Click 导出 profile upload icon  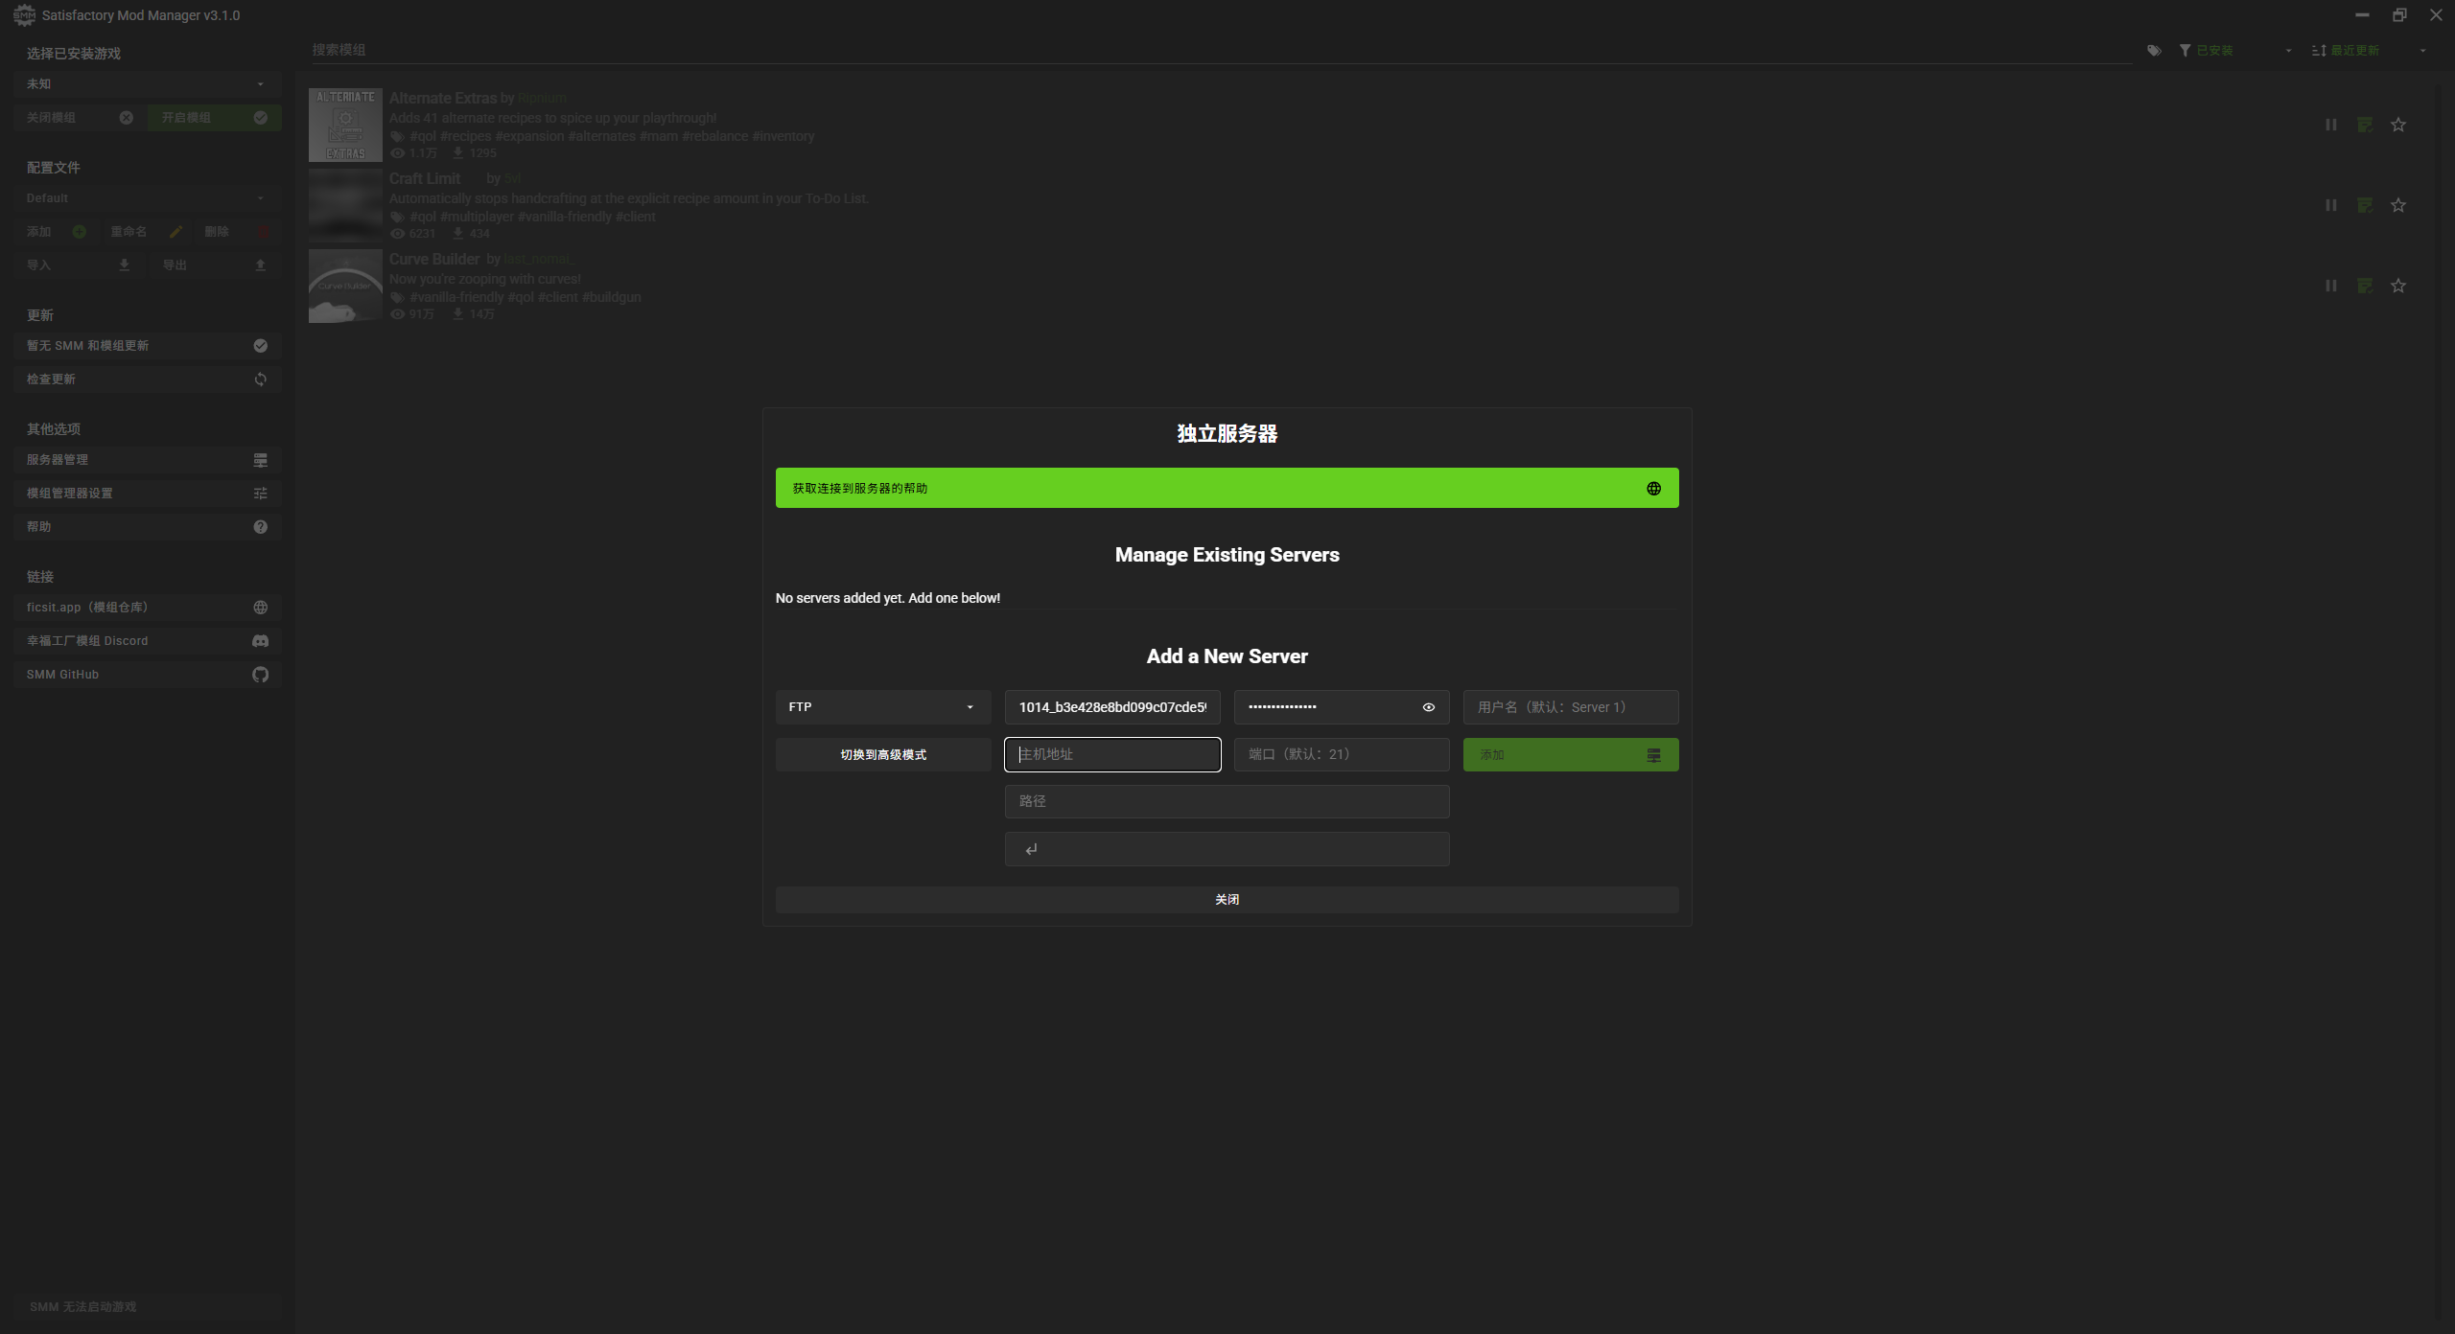[260, 265]
